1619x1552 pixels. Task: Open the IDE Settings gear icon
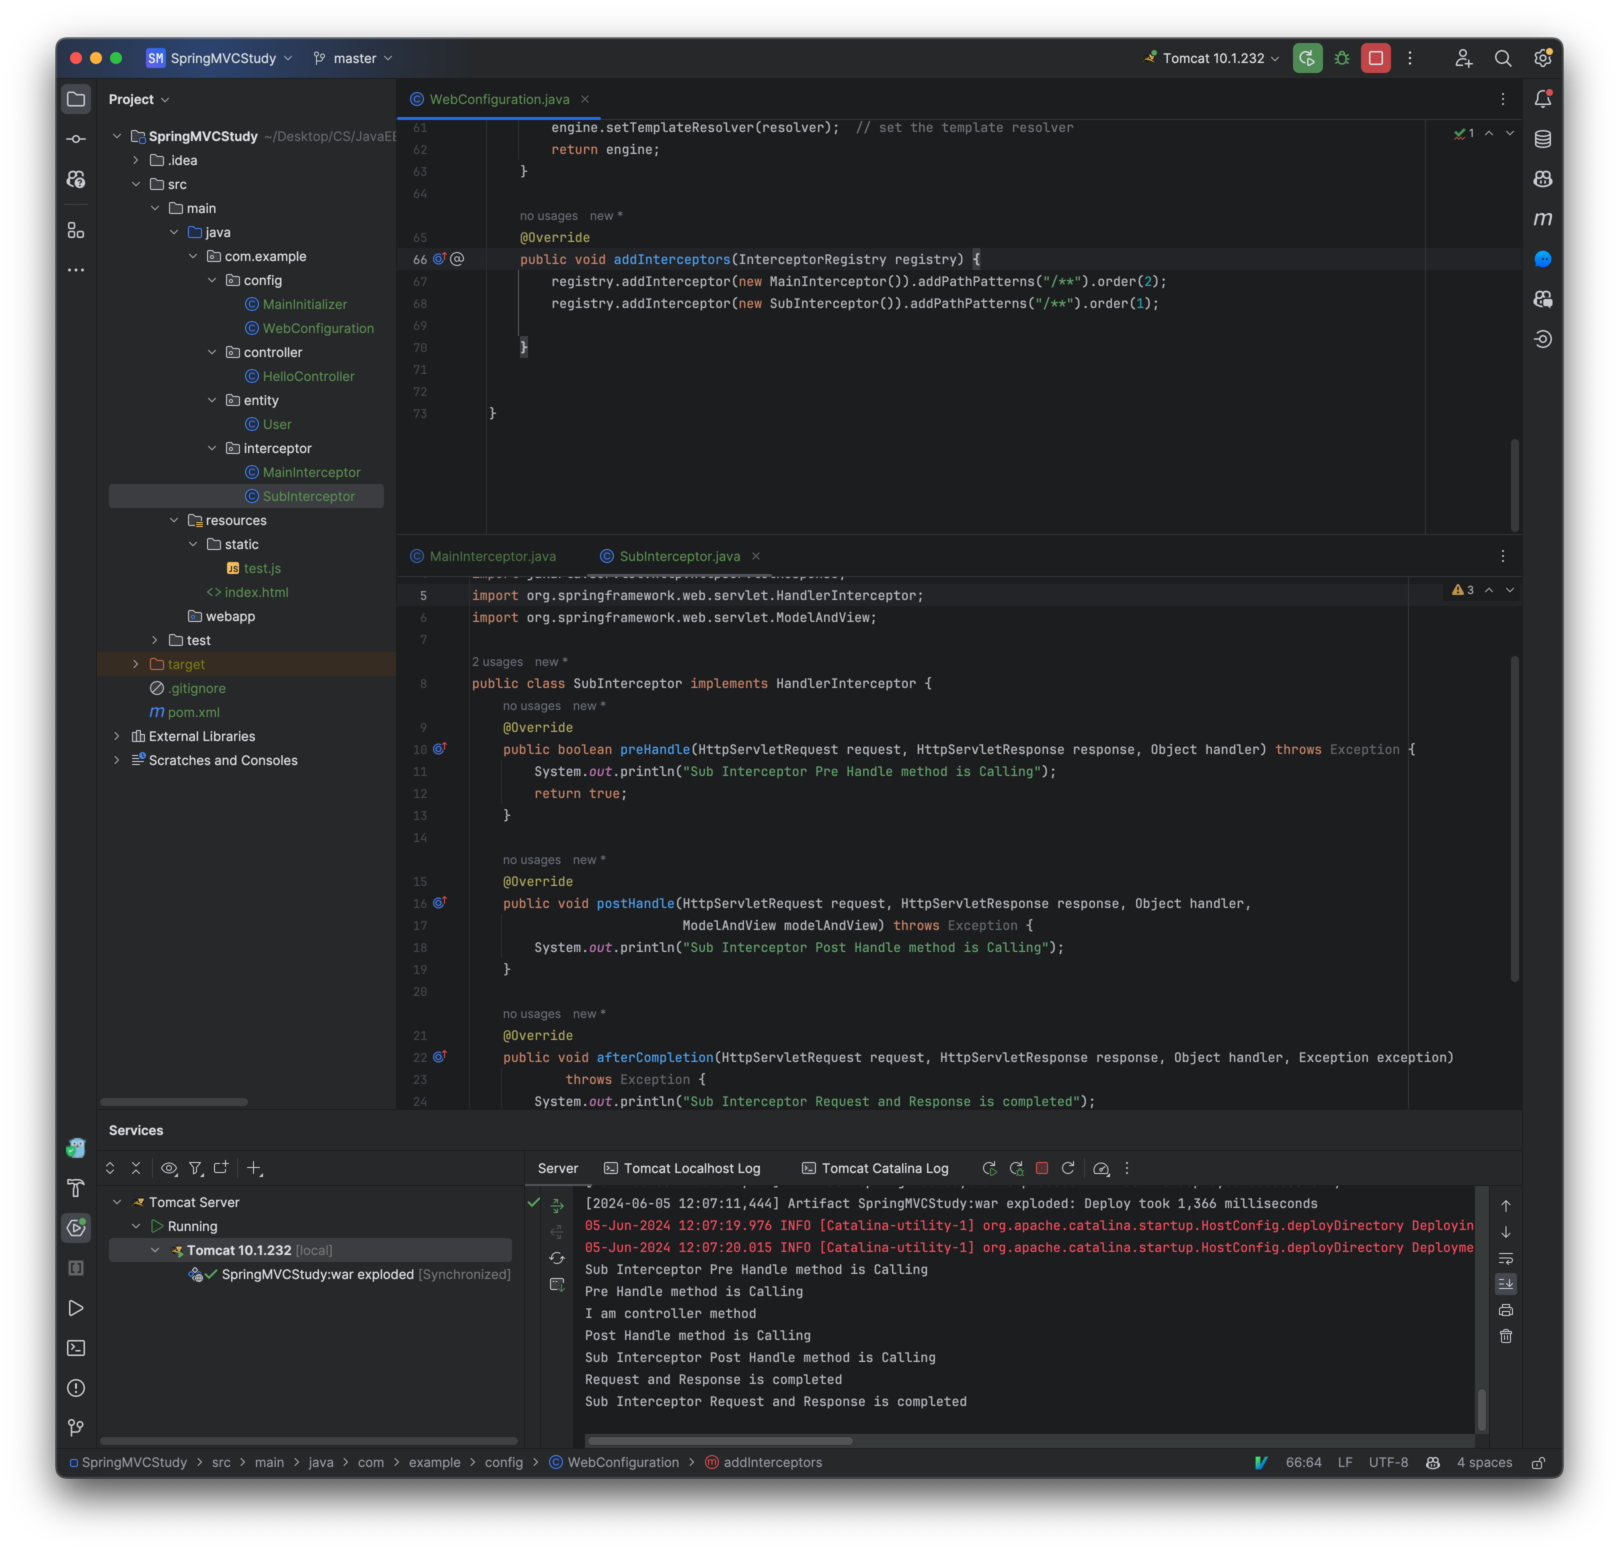click(1542, 58)
